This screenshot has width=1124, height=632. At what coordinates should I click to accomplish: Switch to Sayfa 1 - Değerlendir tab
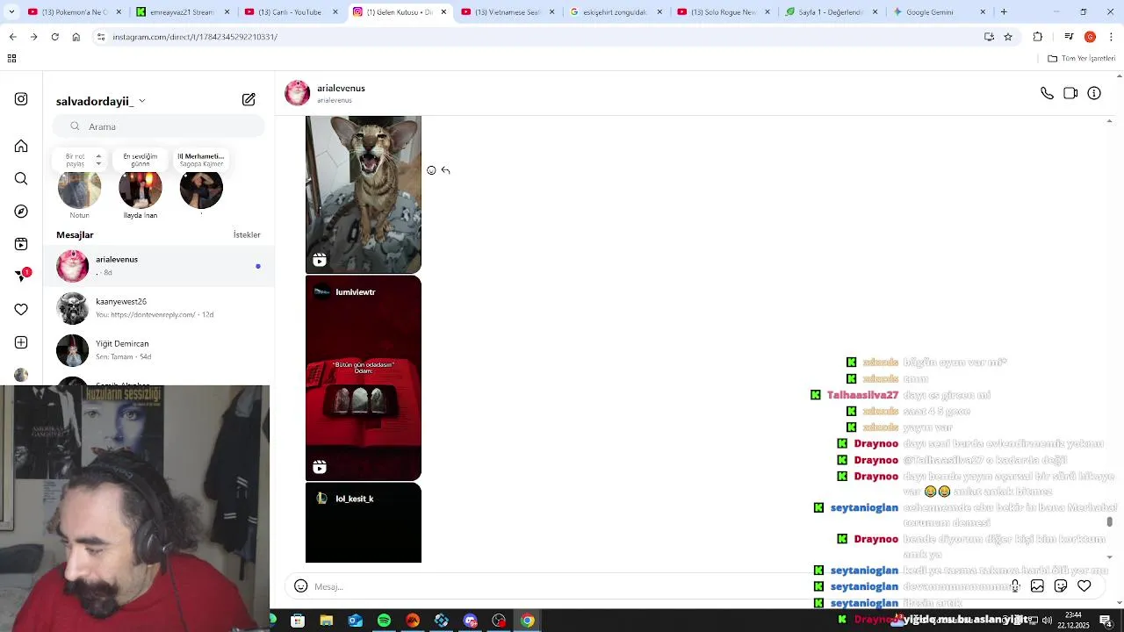pyautogui.click(x=831, y=12)
